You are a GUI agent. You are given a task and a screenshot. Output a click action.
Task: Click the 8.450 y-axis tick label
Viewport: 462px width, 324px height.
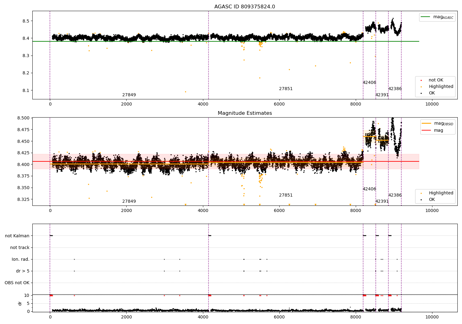pyautogui.click(x=23, y=141)
